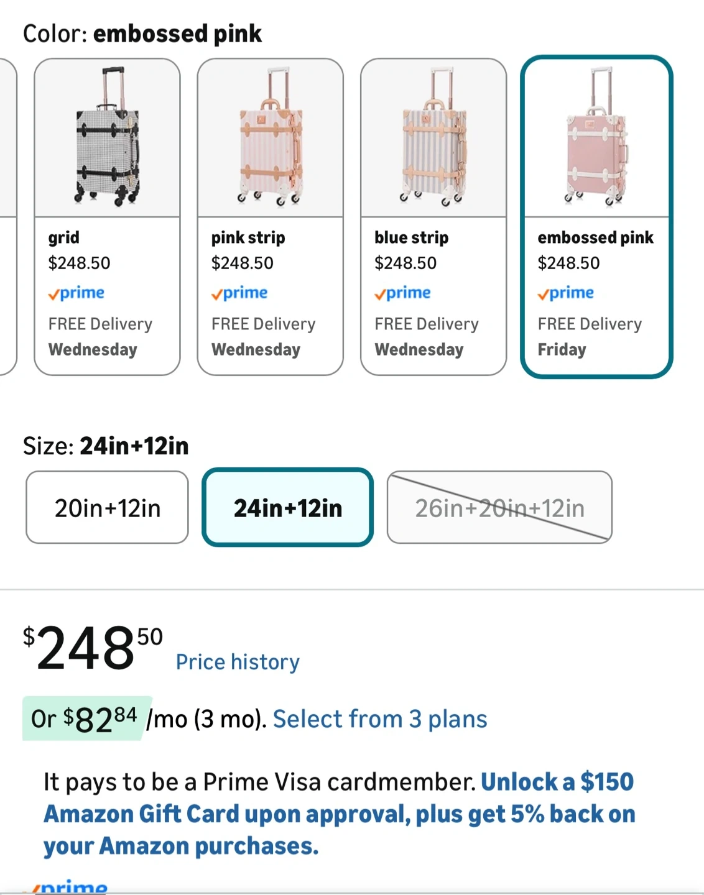Open the Price history link
This screenshot has height=895, width=704.
point(238,662)
